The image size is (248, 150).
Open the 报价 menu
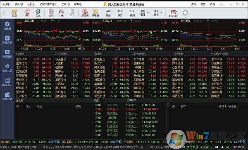click(x=19, y=4)
